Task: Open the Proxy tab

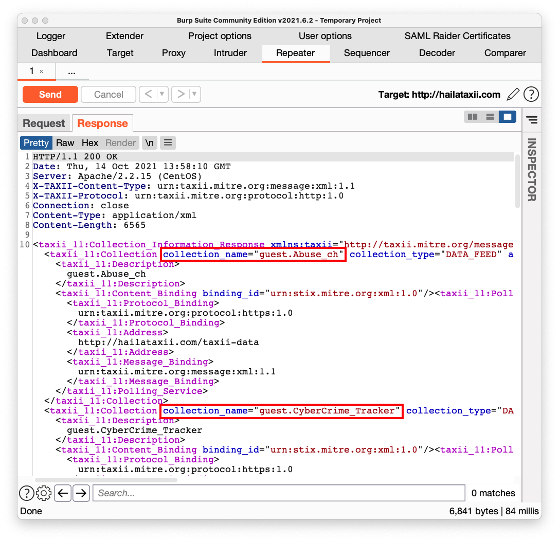Action: [x=174, y=53]
